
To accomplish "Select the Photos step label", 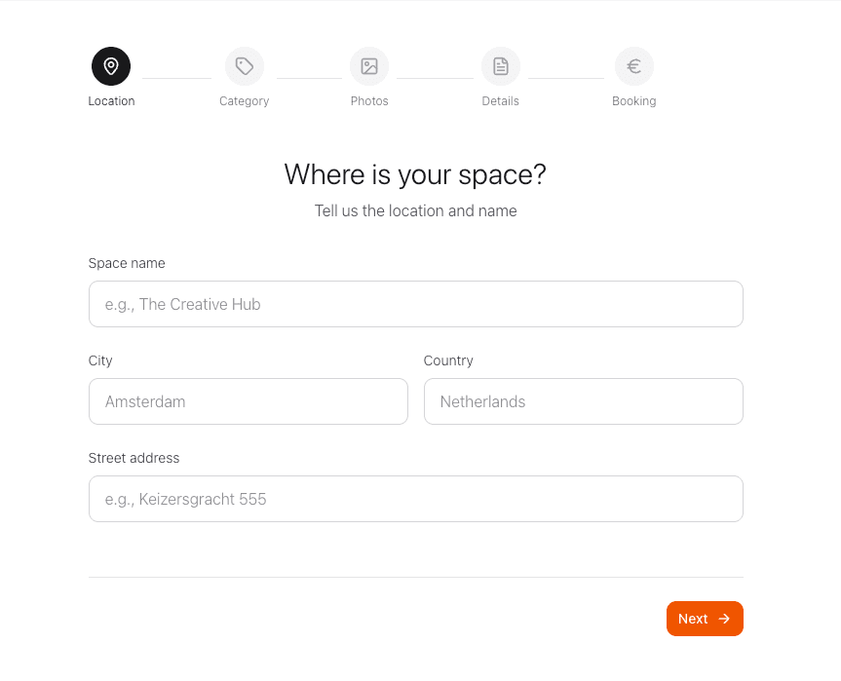I will (368, 100).
